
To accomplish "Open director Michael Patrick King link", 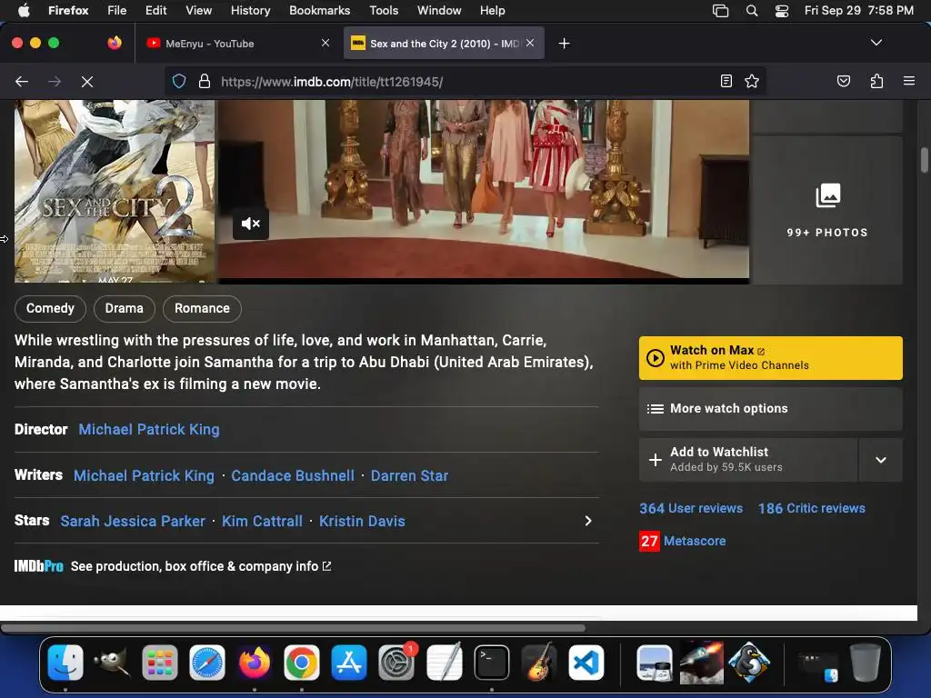I will (149, 429).
